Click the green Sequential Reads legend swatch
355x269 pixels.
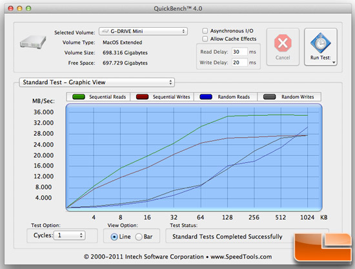79,97
